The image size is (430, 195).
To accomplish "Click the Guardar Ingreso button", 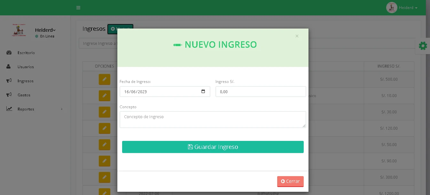I will tap(213, 147).
